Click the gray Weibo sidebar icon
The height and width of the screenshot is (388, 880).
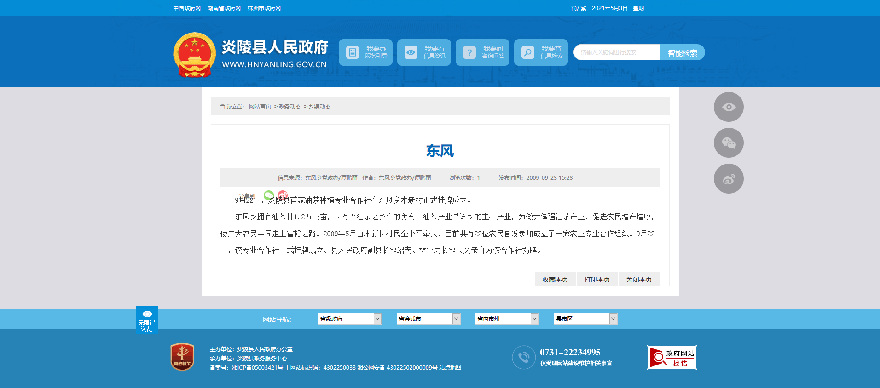click(728, 179)
